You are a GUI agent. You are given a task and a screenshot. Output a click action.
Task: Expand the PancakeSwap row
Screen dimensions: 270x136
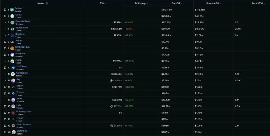tap(5, 23)
